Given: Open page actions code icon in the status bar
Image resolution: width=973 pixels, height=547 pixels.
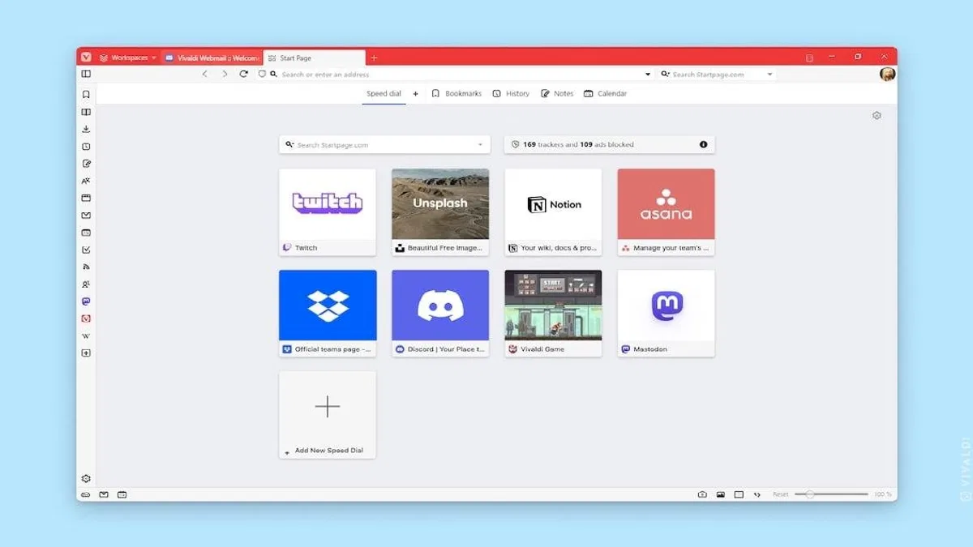Looking at the screenshot, I should (757, 494).
